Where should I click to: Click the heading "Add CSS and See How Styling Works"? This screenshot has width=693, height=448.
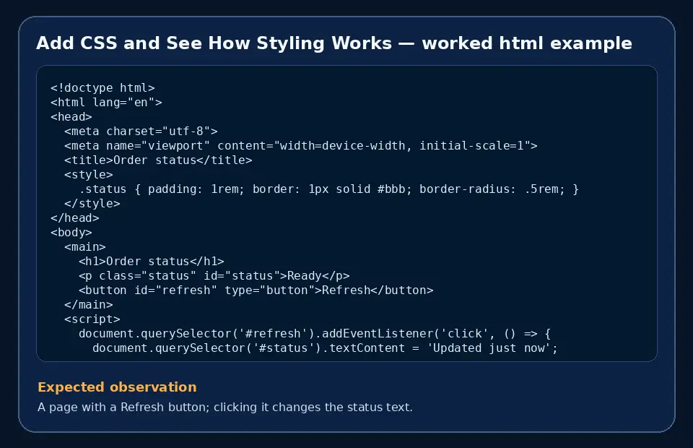coord(334,43)
